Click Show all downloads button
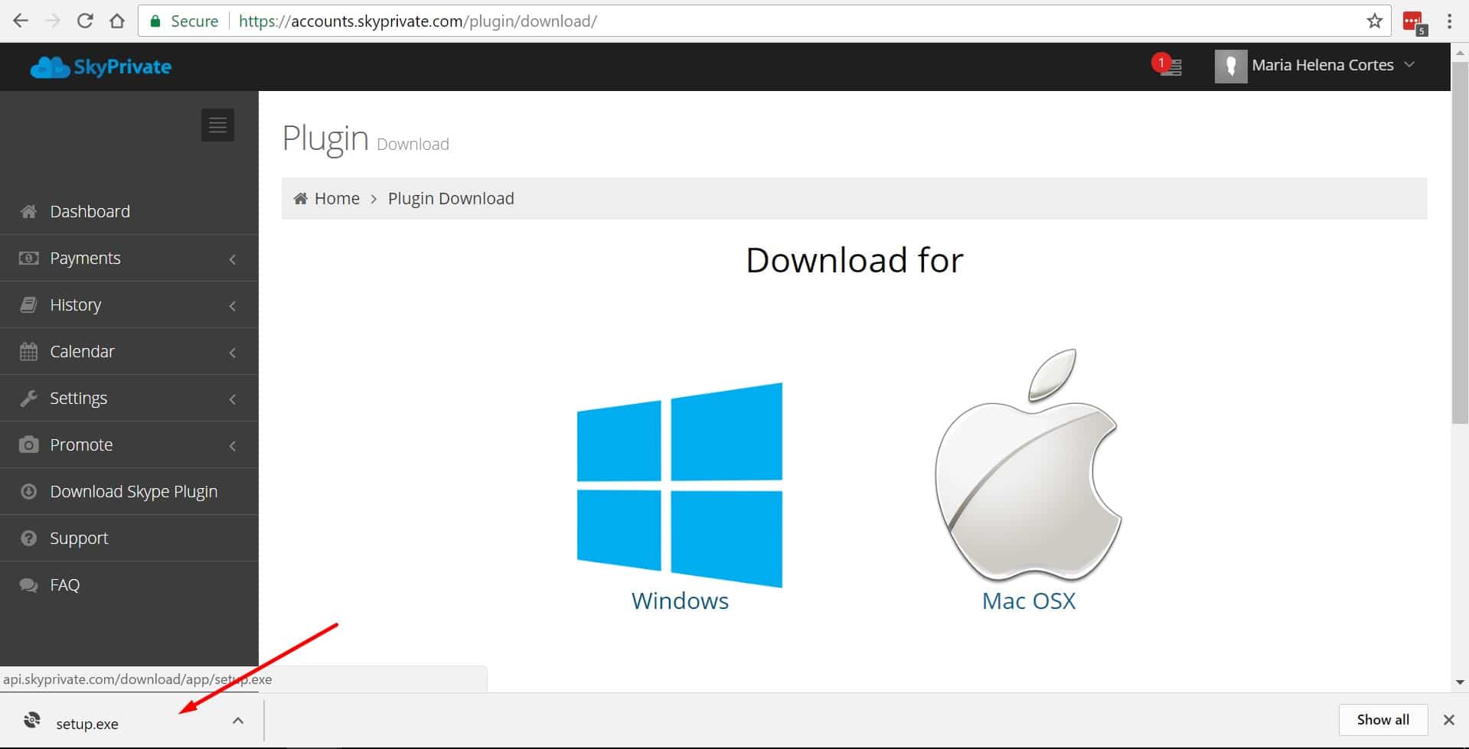 1382,720
